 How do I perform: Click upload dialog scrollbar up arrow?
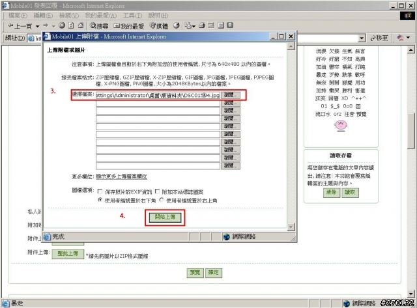click(291, 46)
